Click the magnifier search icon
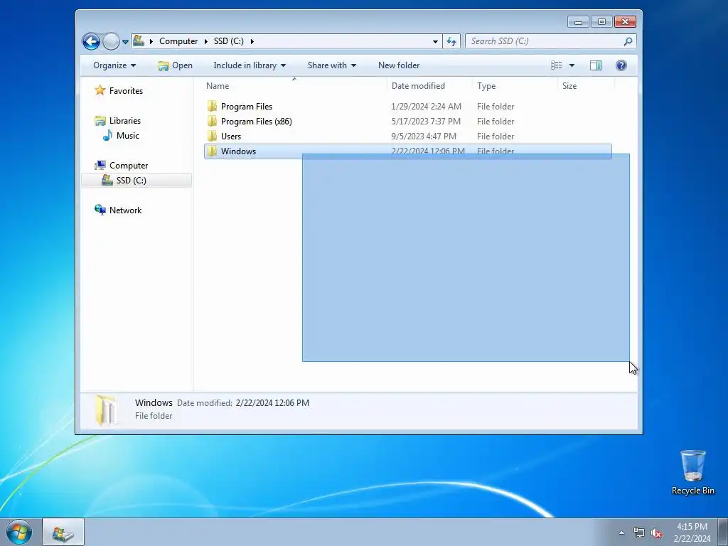This screenshot has width=728, height=546. point(628,41)
